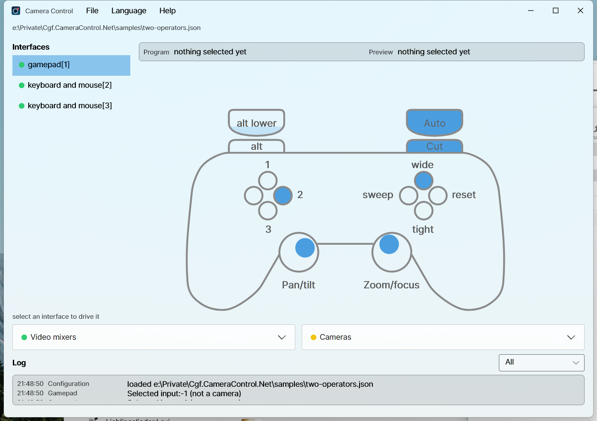Click the loaded two-operators.json log entry

coord(250,384)
